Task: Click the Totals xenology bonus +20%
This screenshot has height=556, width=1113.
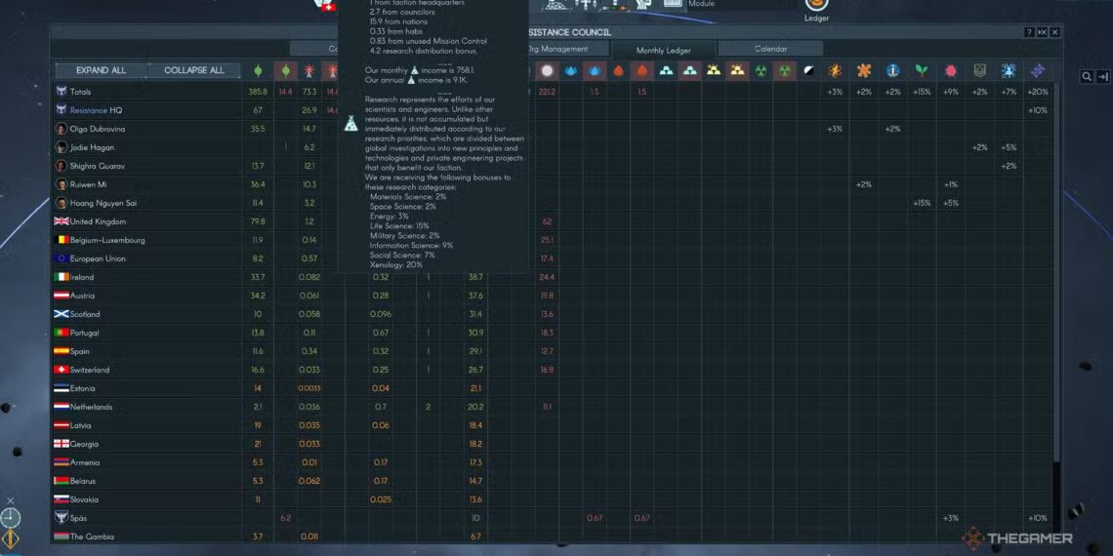Action: 1038,93
